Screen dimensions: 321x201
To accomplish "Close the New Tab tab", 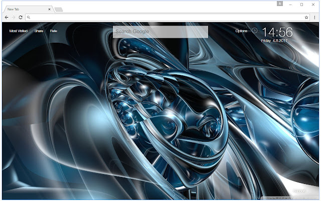I will [49, 9].
